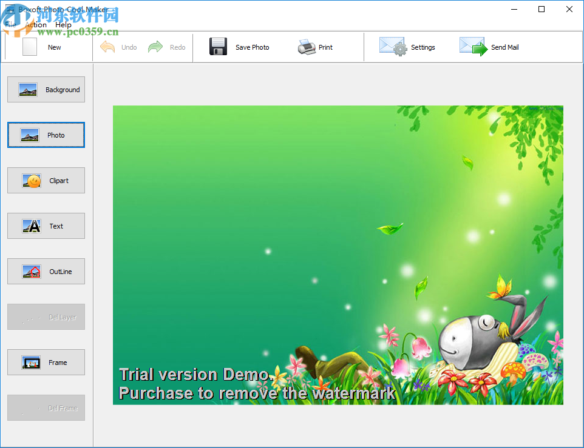Image resolution: width=584 pixels, height=448 pixels.
Task: Click the Undo arrow icon
Action: coord(107,47)
